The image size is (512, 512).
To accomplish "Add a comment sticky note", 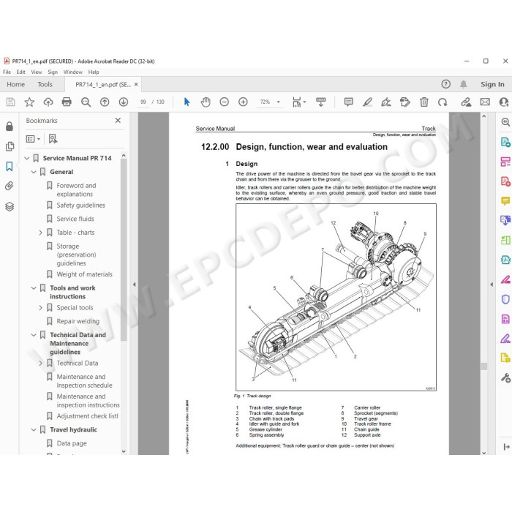I will [349, 102].
